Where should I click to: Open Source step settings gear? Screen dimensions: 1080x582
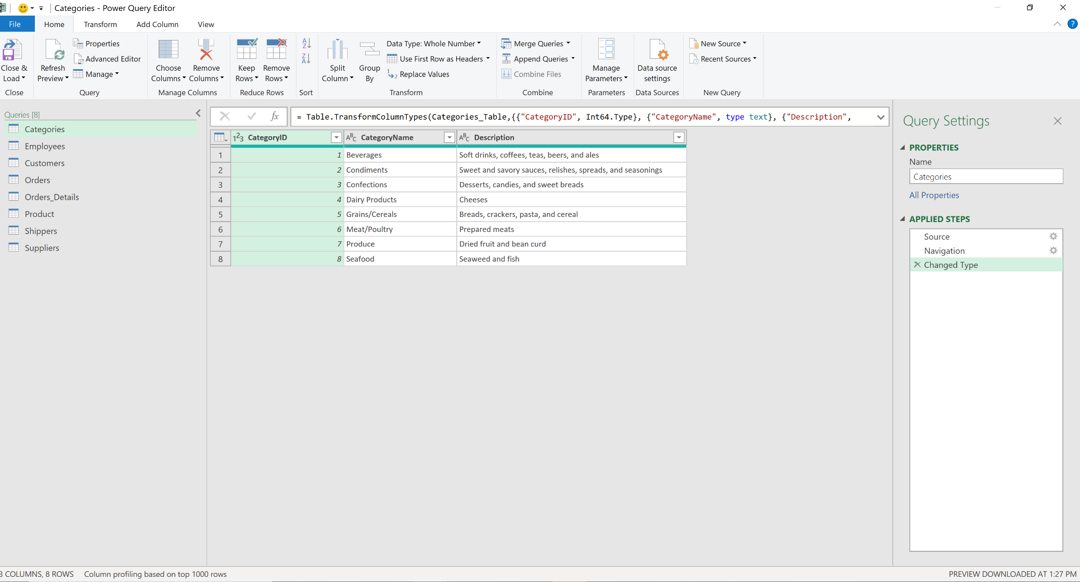click(x=1053, y=237)
